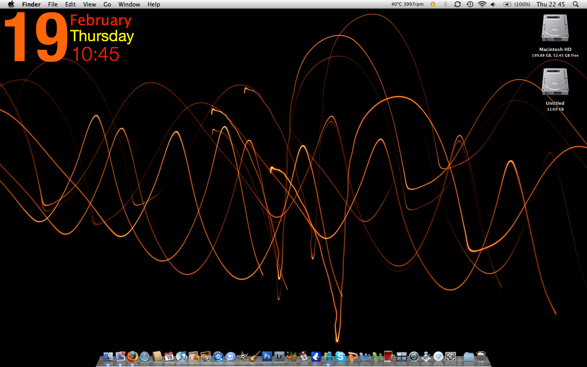Select the Macintosh HD drive icon
The height and width of the screenshot is (367, 587).
pyautogui.click(x=555, y=28)
